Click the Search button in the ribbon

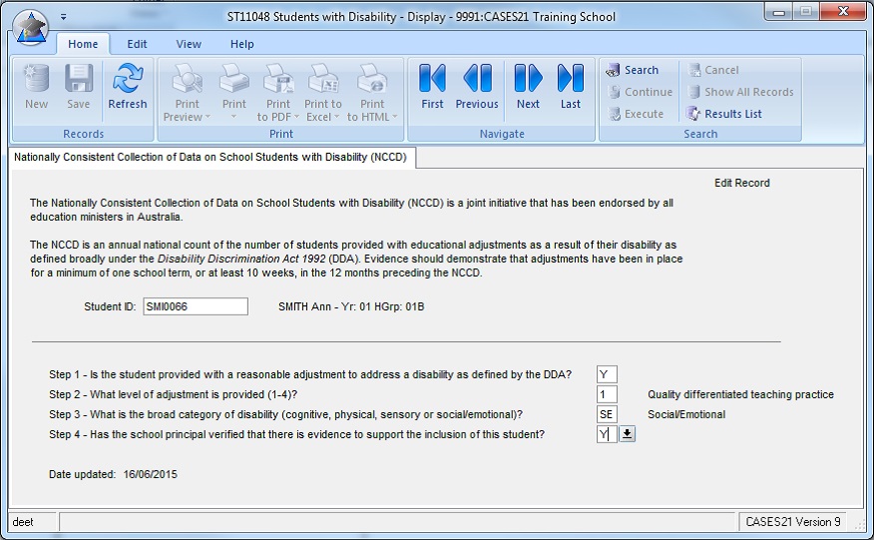click(633, 70)
